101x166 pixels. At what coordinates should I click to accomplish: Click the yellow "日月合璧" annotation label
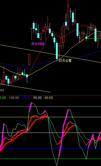(65, 60)
